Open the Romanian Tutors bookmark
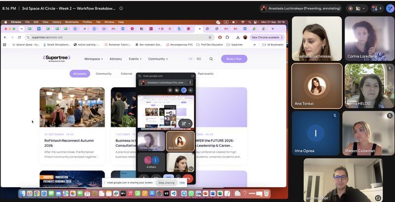This screenshot has width=395, height=202. (x=118, y=45)
